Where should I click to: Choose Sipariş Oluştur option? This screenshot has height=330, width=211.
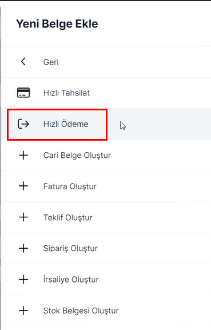point(70,249)
